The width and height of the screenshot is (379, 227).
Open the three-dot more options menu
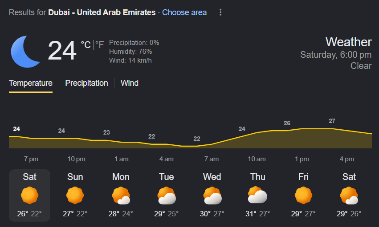tap(220, 12)
